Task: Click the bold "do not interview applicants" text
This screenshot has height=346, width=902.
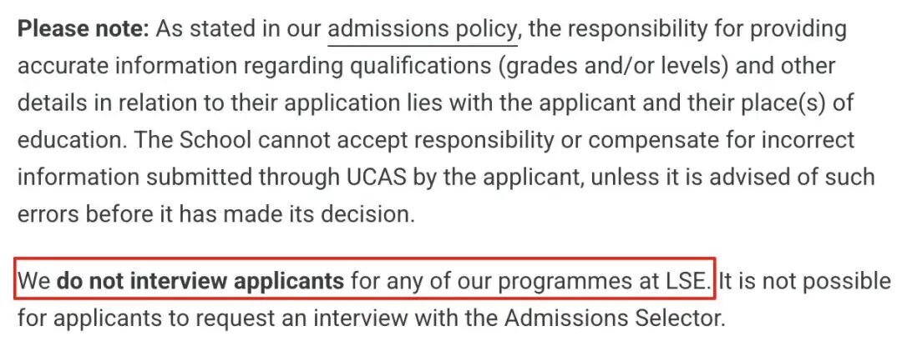Action: pos(200,282)
